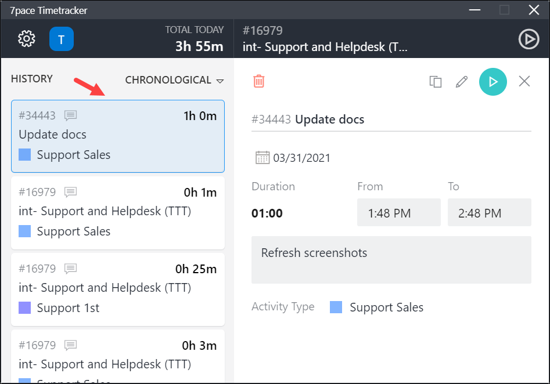This screenshot has height=384, width=550.
Task: Close the entry details panel
Action: click(524, 81)
